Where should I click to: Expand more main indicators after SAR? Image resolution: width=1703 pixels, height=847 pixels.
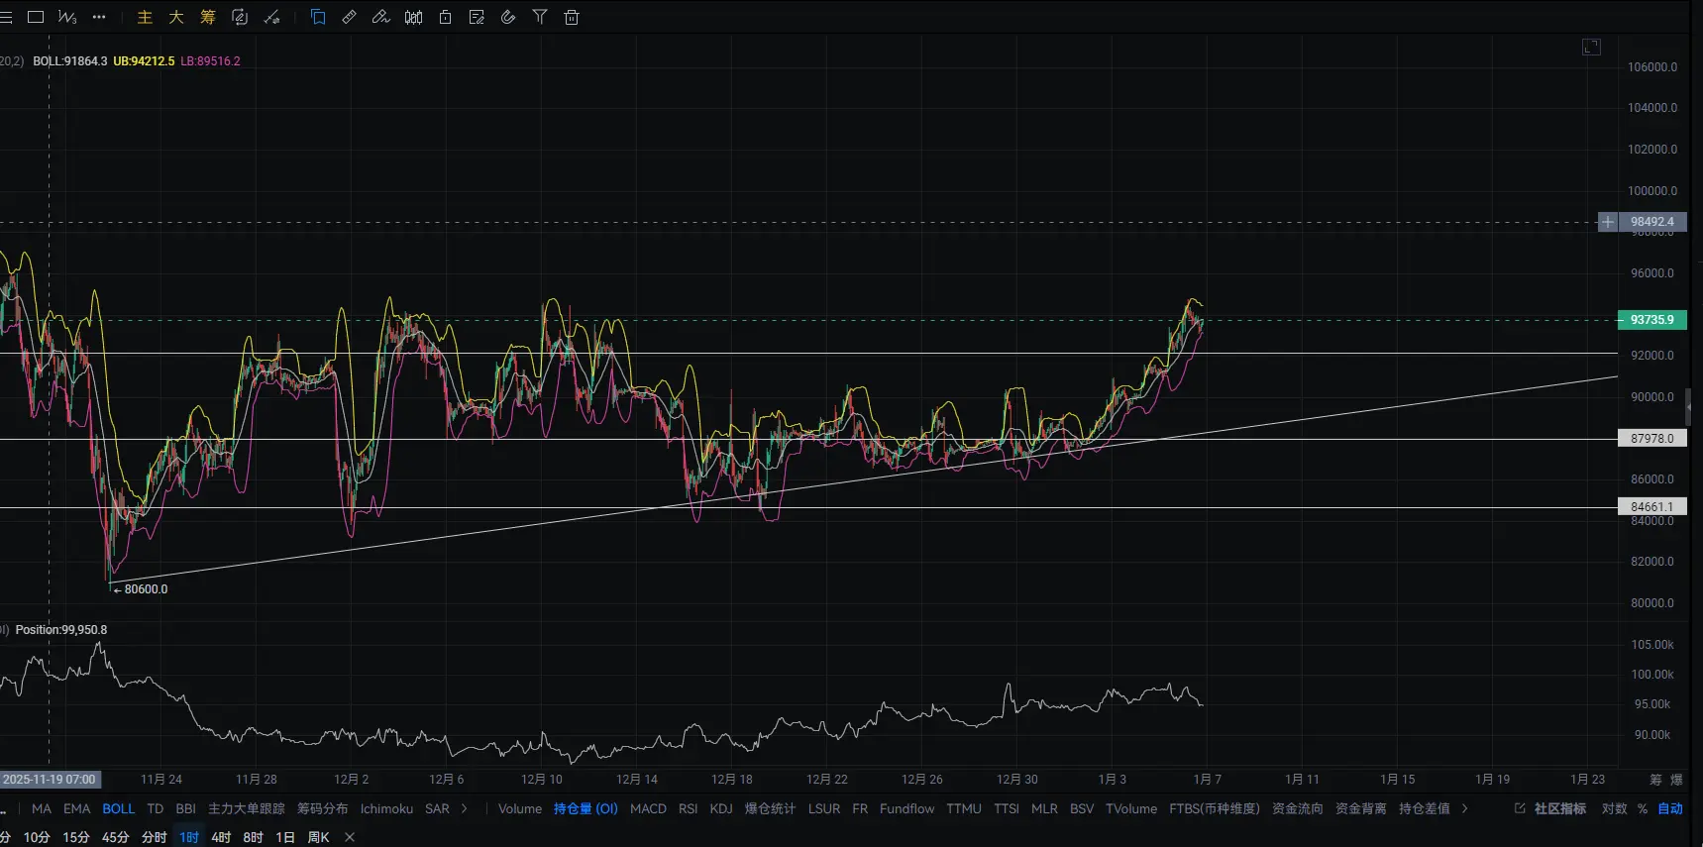[464, 808]
